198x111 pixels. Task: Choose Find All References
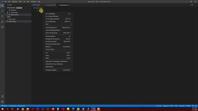[58, 27]
